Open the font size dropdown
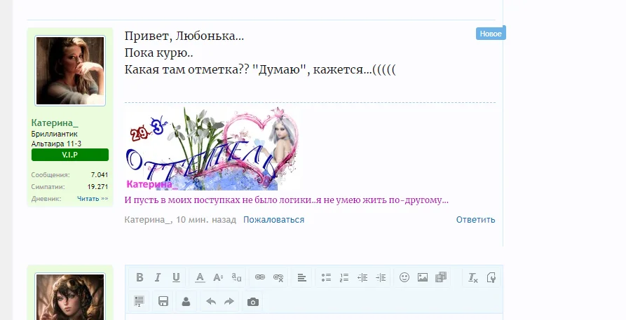 [218, 277]
